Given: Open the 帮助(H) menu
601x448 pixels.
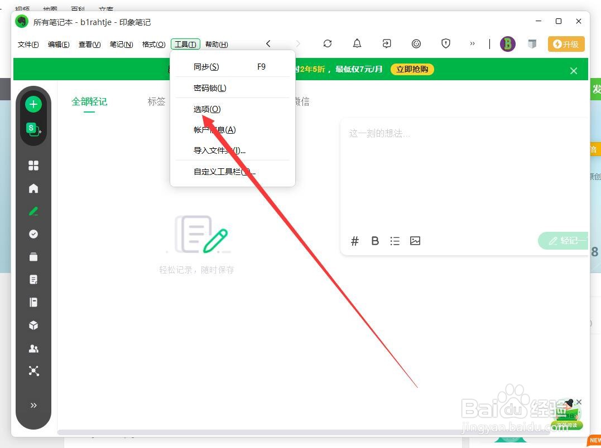Looking at the screenshot, I should click(217, 45).
